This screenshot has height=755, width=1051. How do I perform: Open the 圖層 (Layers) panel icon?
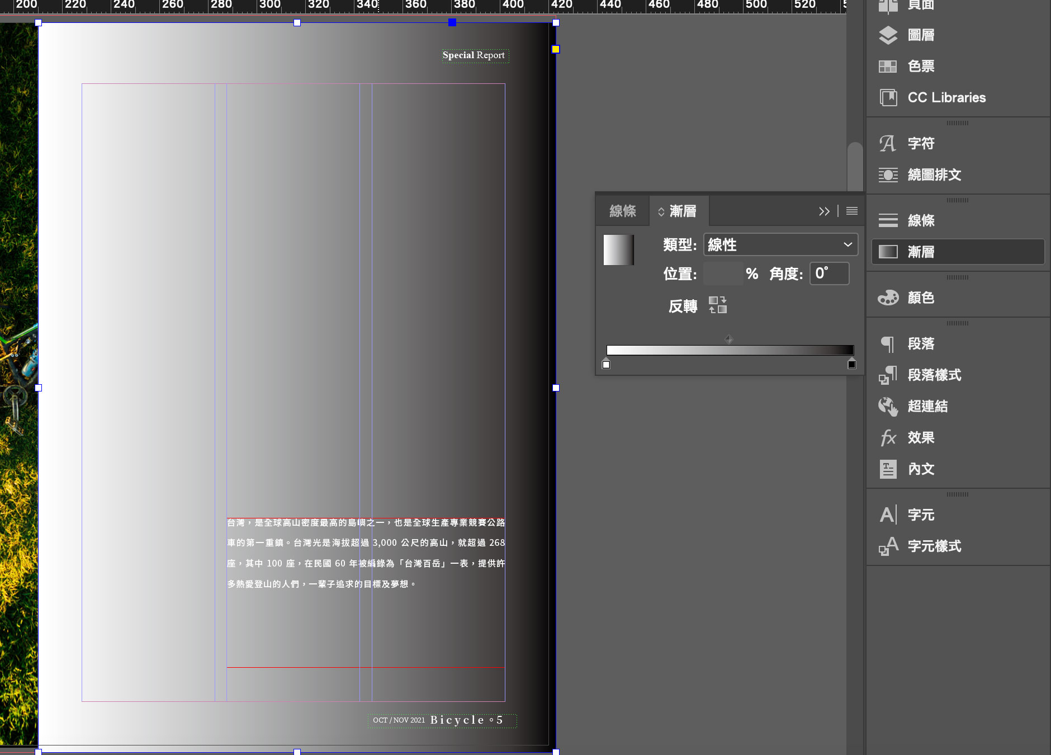(x=888, y=35)
